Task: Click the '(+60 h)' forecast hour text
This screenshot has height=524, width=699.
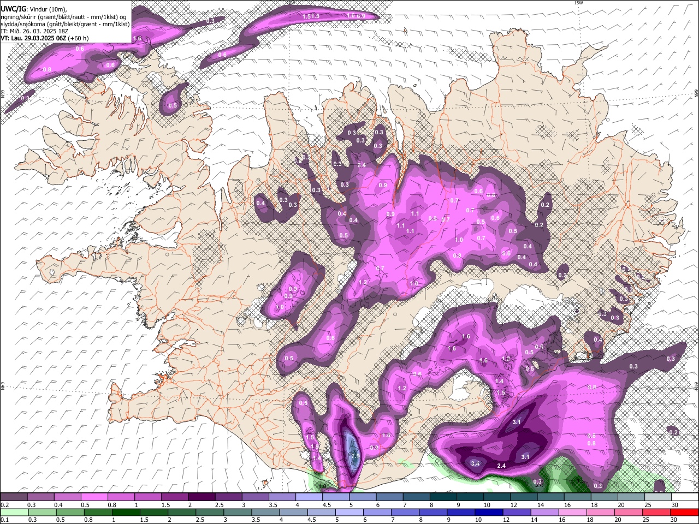Action: pyautogui.click(x=78, y=38)
